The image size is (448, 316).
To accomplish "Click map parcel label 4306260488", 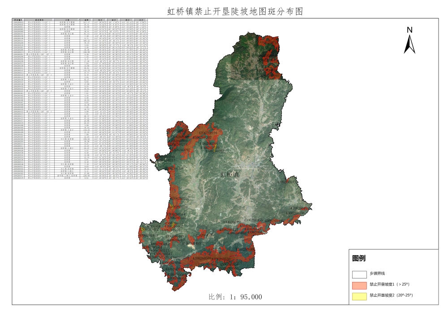I will pyautogui.click(x=245, y=249).
